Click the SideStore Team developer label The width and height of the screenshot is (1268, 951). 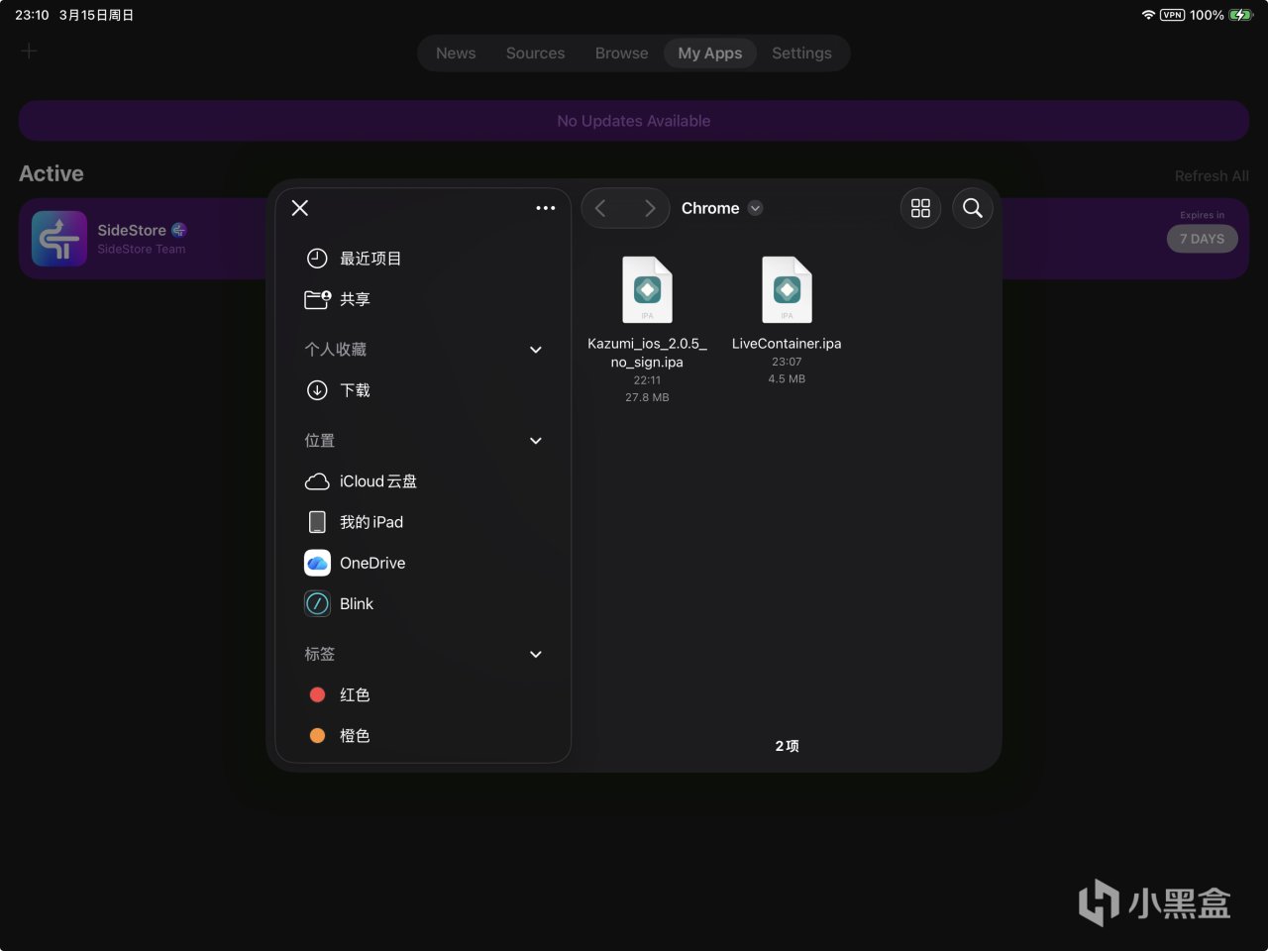click(x=142, y=250)
